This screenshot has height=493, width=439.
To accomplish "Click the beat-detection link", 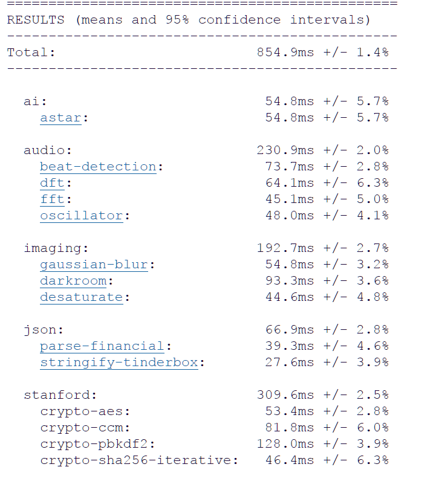I will click(98, 167).
